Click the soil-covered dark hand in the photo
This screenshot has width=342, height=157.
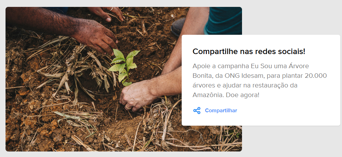pyautogui.click(x=95, y=36)
